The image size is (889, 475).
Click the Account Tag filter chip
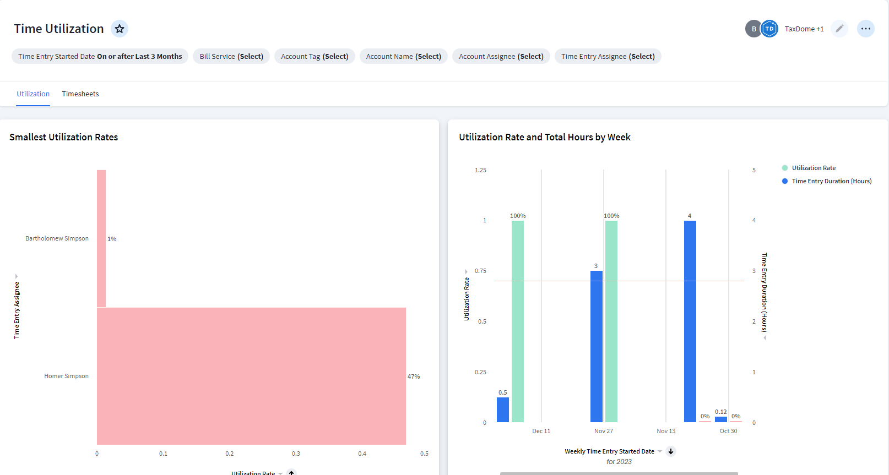pos(315,56)
